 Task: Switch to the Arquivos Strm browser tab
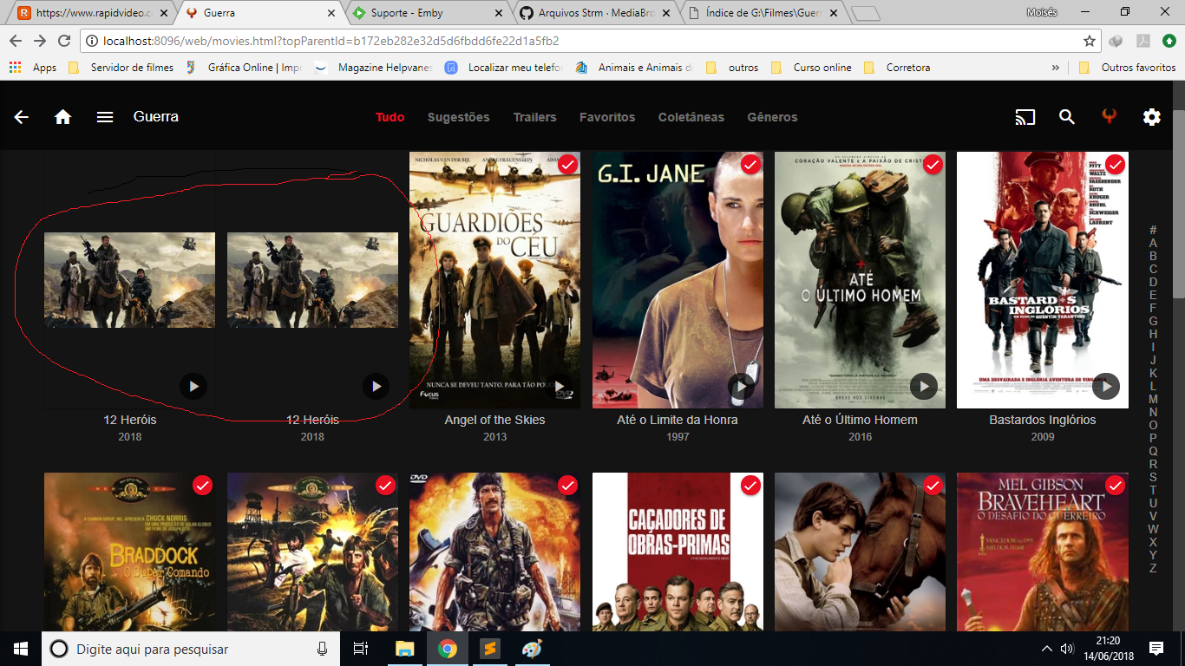point(595,14)
